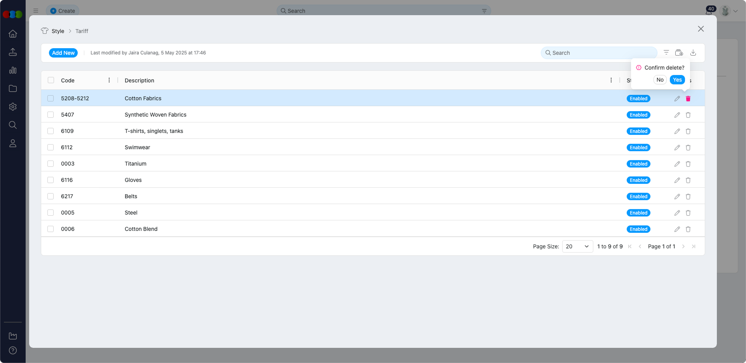Open the Code column options menu
The width and height of the screenshot is (746, 363).
[x=109, y=80]
